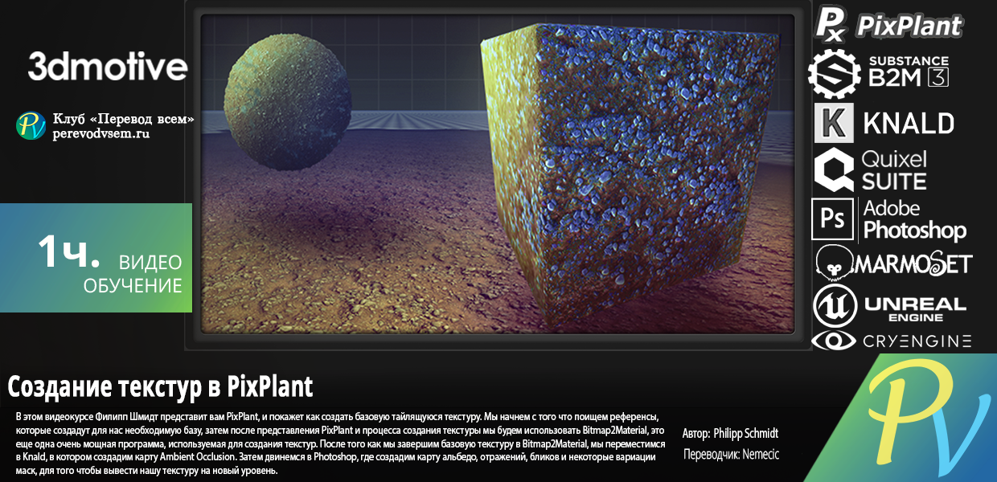The image size is (997, 482).
Task: Click the Substance B2M 3 logo icon
Action: coord(834,73)
